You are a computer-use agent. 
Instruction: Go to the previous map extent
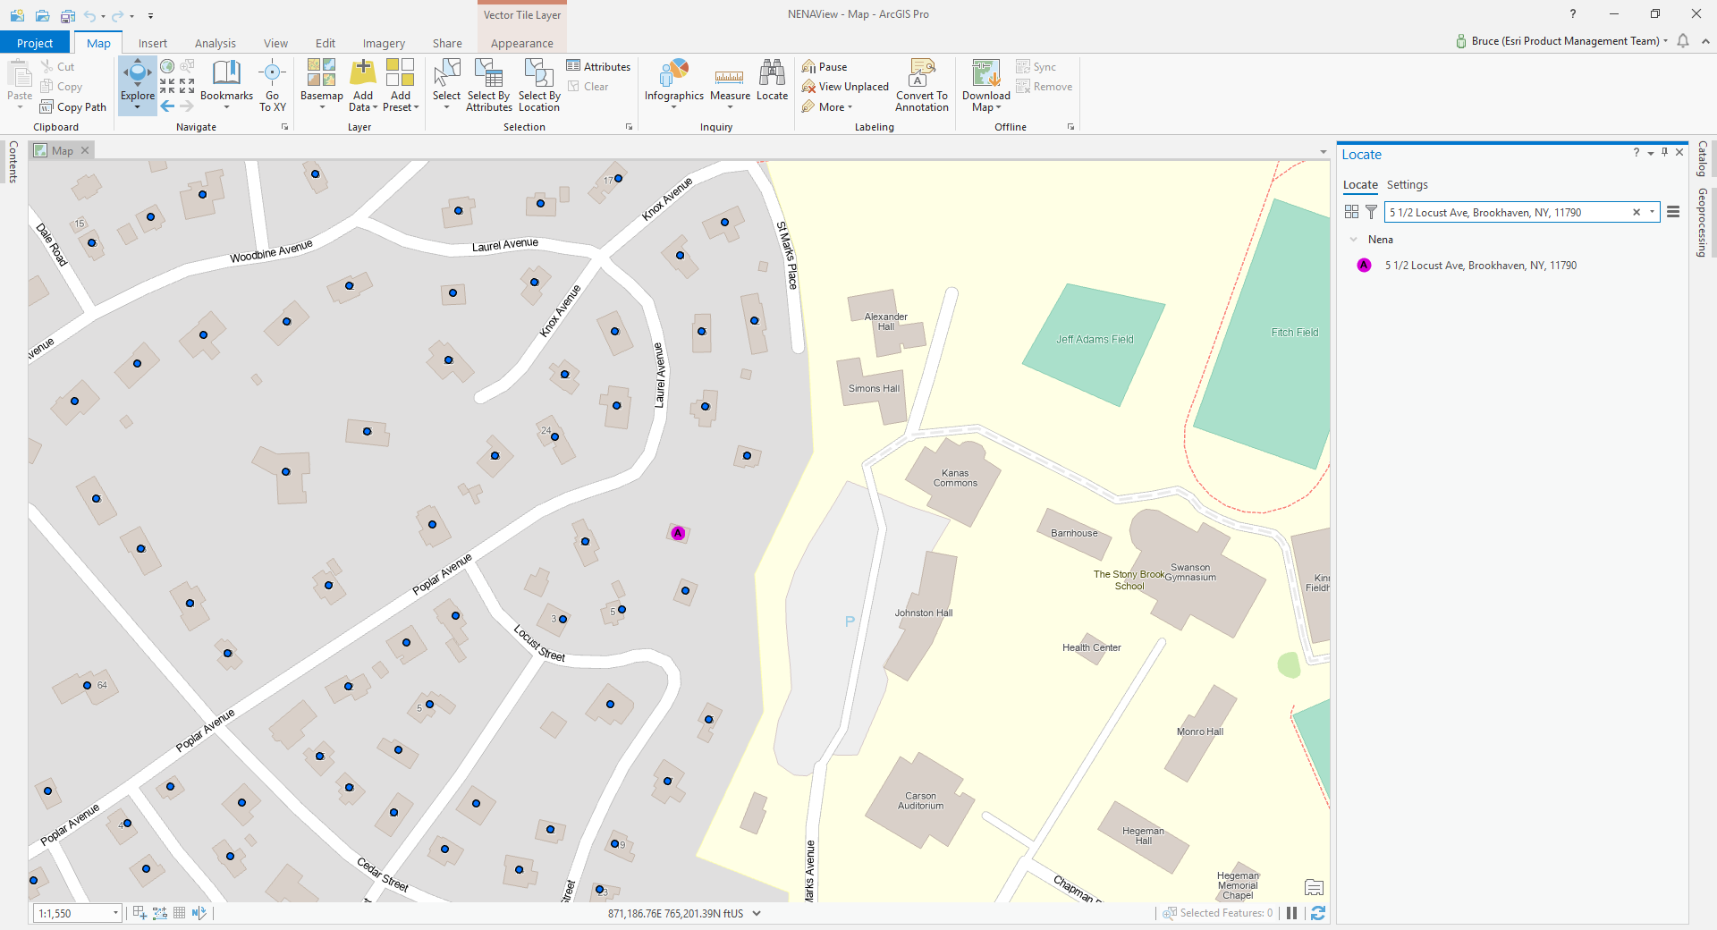click(x=167, y=106)
